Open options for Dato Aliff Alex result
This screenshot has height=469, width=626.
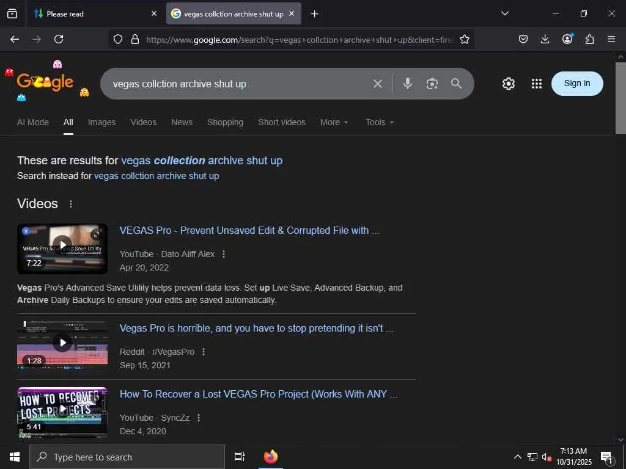pos(224,254)
